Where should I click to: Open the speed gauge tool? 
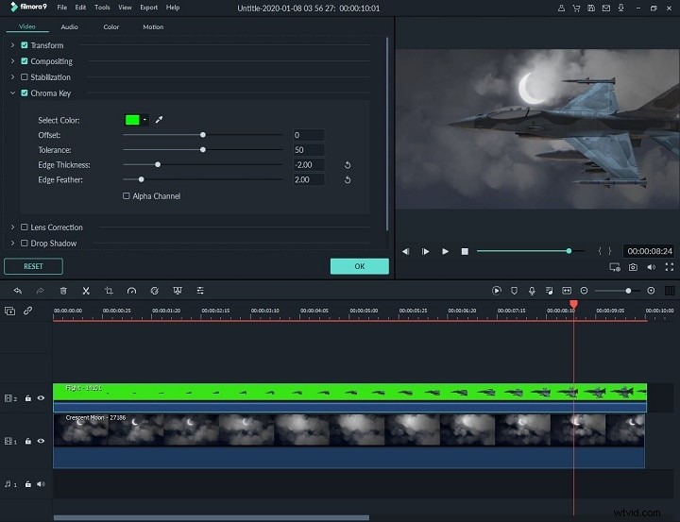[x=131, y=291]
